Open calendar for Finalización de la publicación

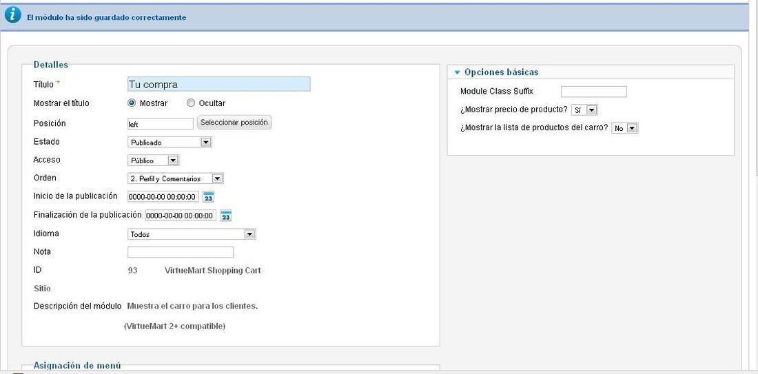click(226, 216)
